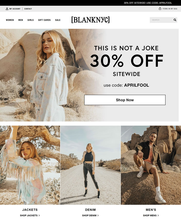Viewport: 181px width, 219px height.
Task: Open Items In My Bag link
Action: [x=170, y=9]
